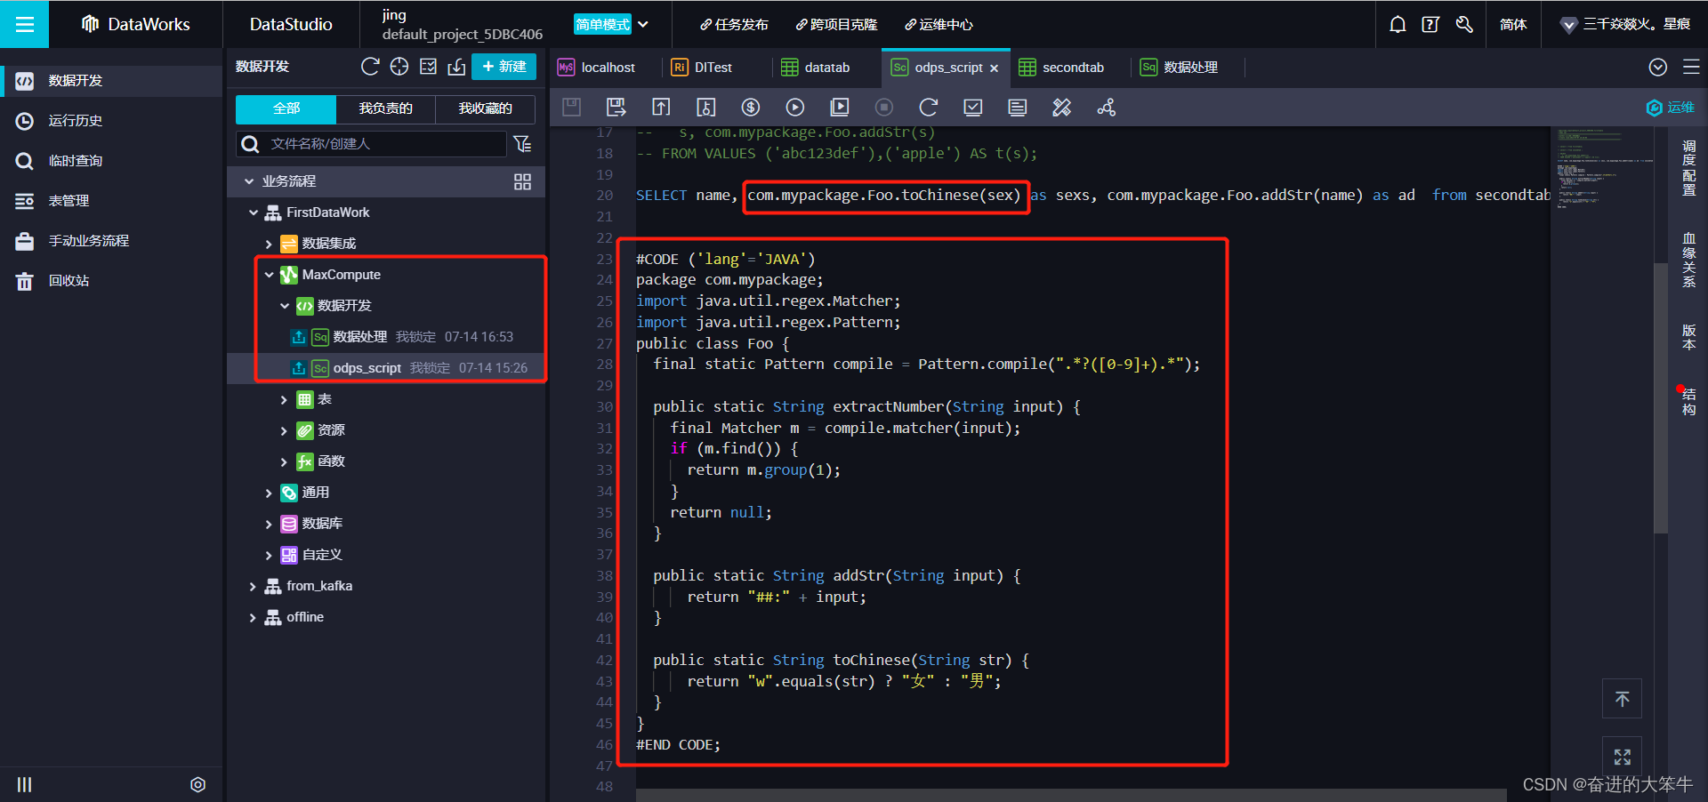
Task: Switch to the datatab tab
Action: (x=816, y=68)
